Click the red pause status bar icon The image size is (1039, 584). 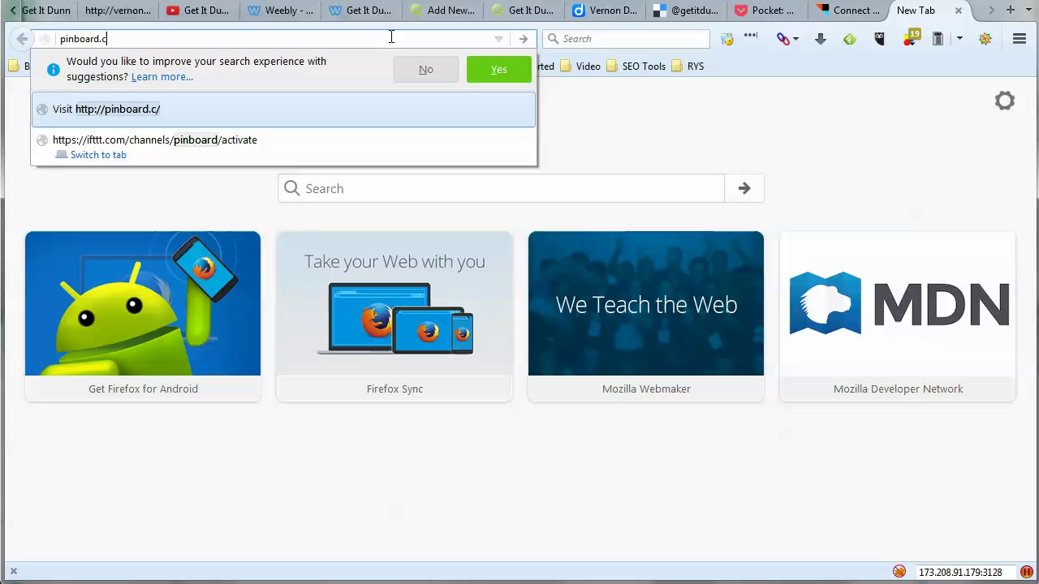(1027, 572)
